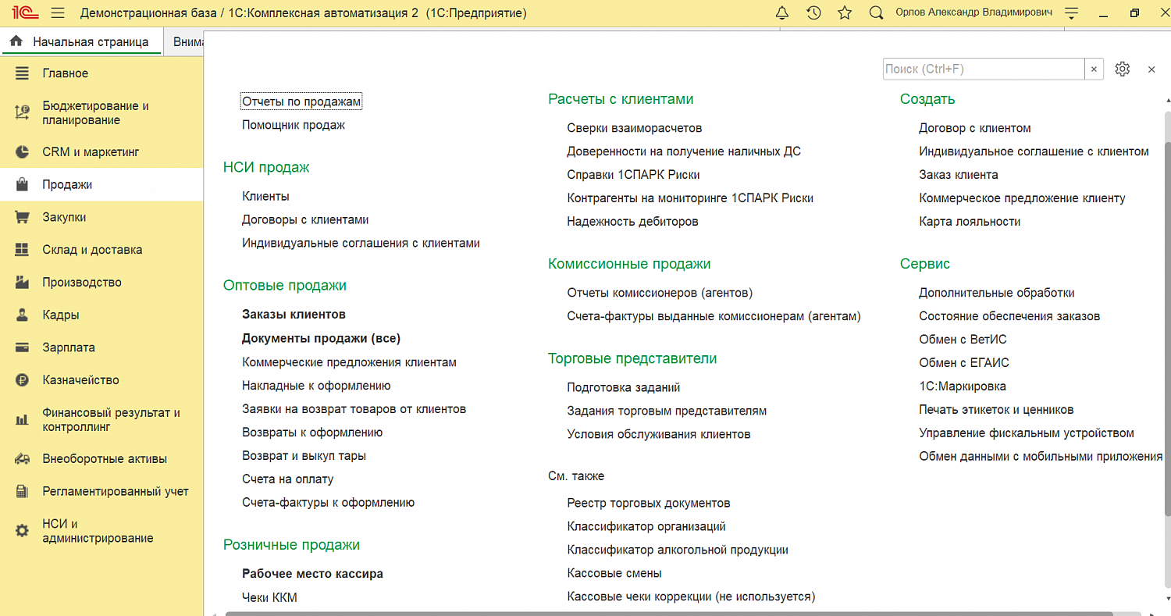Click the Кадры person icon
This screenshot has height=616, width=1171.
[23, 315]
